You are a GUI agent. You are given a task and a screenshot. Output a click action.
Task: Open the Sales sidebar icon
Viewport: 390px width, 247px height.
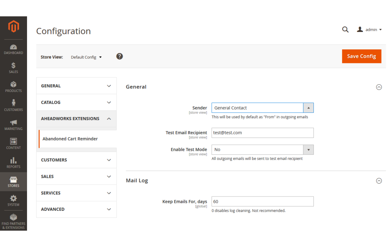coord(13,68)
